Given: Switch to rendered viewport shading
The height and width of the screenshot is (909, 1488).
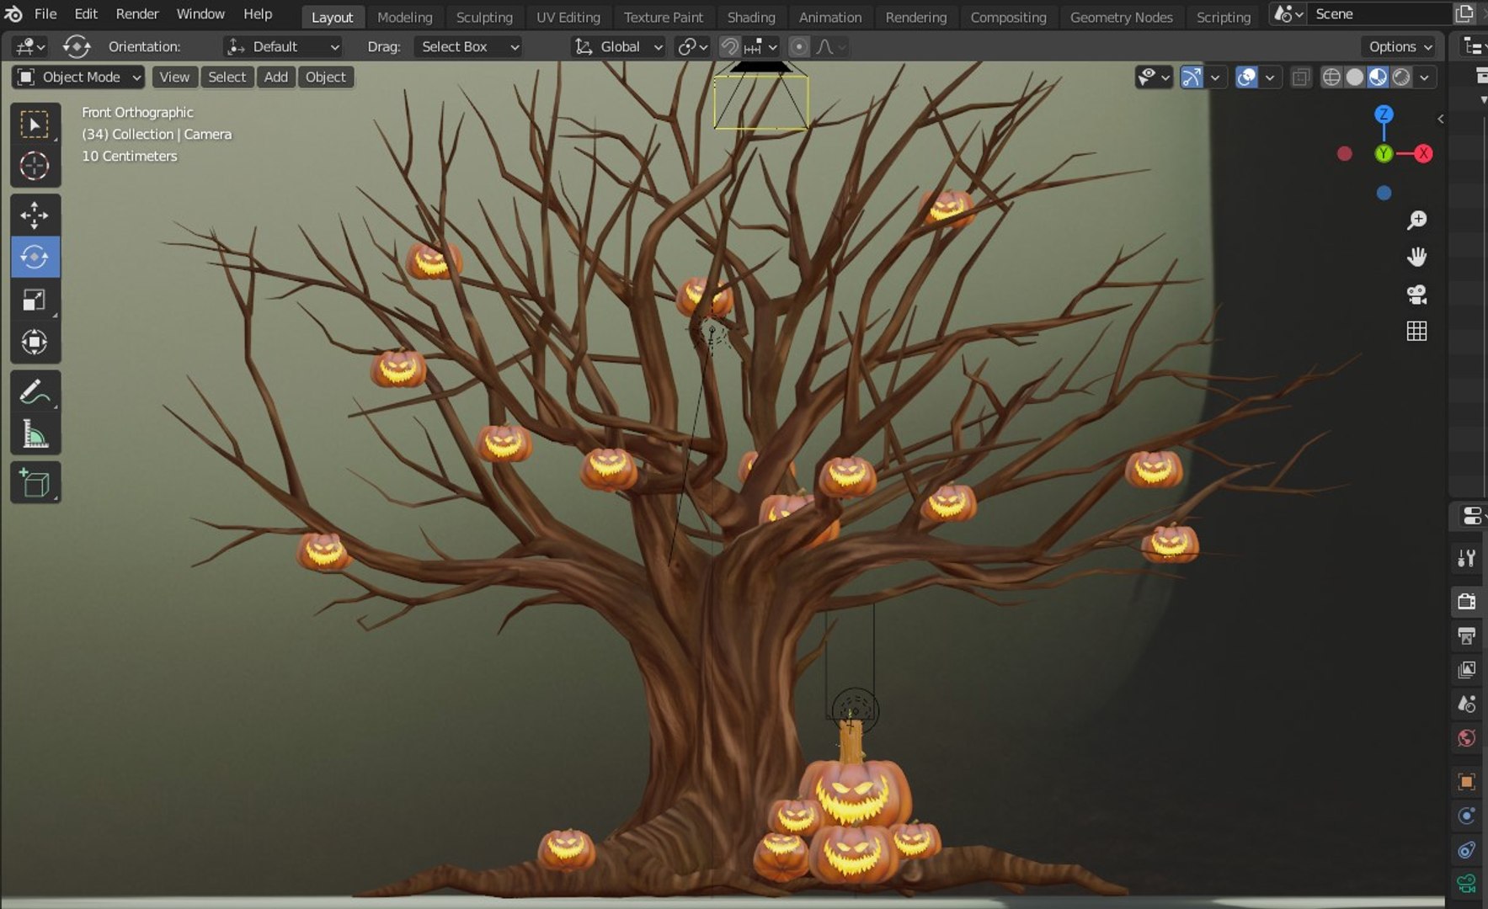Looking at the screenshot, I should (1401, 77).
